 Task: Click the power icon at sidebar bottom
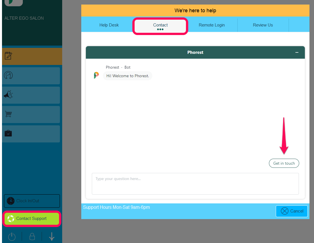(x=12, y=237)
